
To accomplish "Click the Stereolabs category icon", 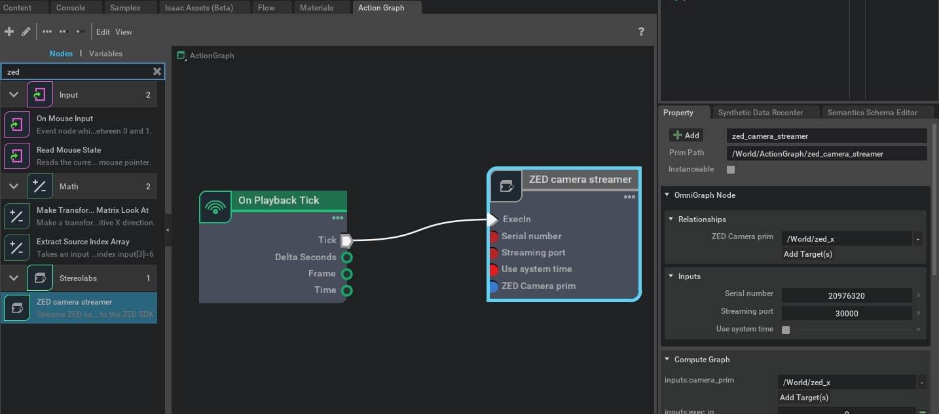I will (x=39, y=278).
